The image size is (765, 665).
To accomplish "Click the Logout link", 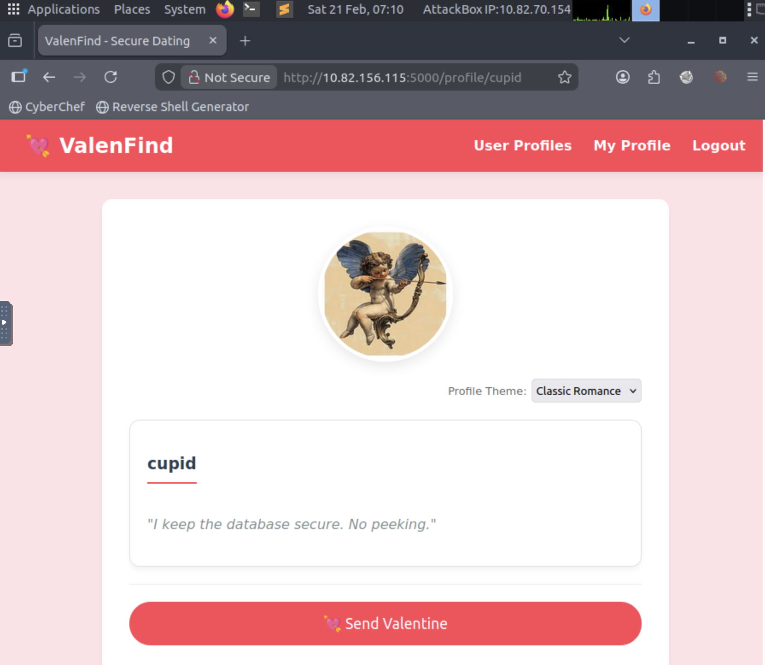I will (x=718, y=145).
